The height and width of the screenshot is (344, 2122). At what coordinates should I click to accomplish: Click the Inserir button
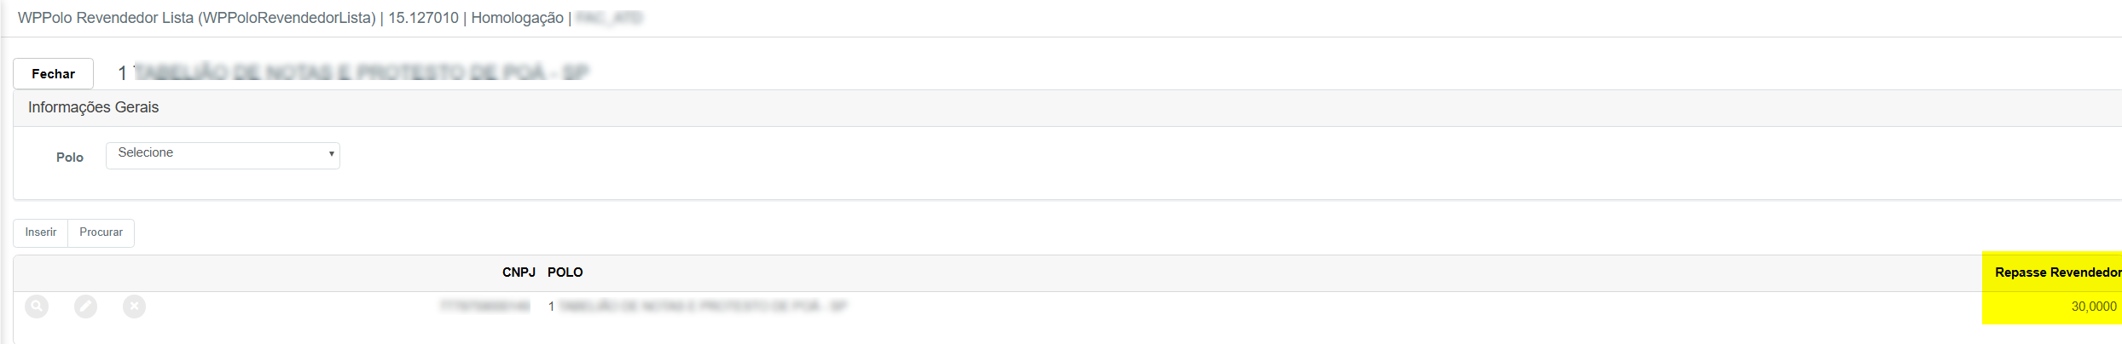(x=41, y=232)
